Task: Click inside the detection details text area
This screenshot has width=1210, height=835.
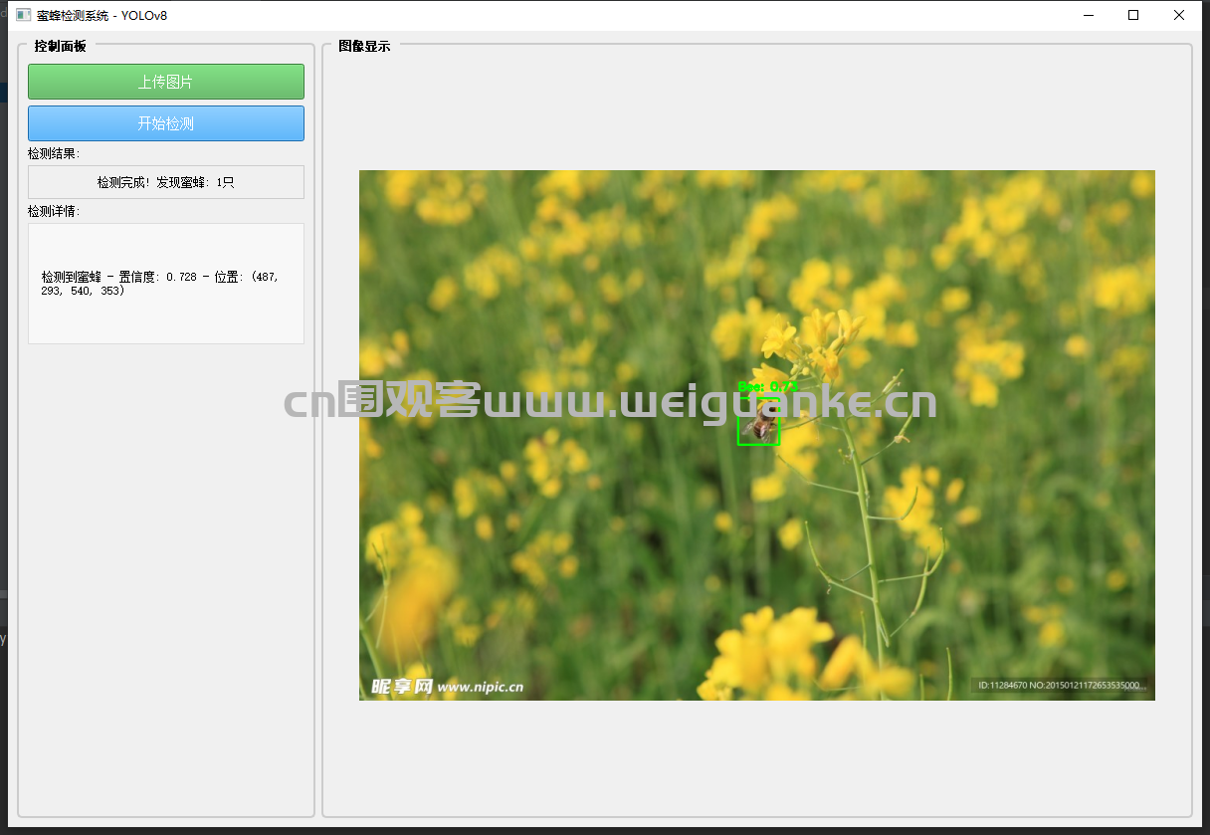Action: [x=166, y=318]
